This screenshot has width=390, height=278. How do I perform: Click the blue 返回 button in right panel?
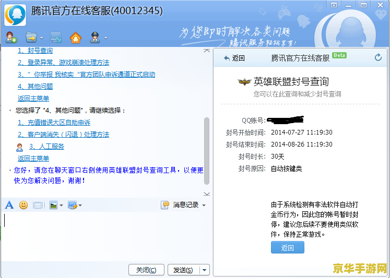click(287, 247)
